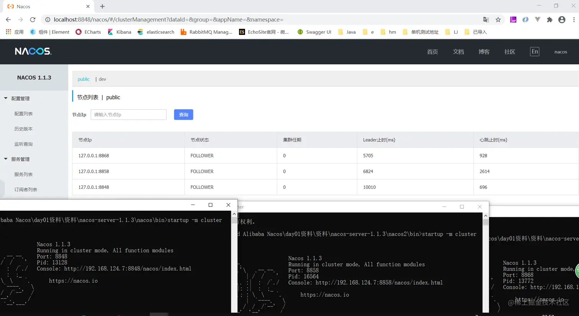579x316 pixels.
Task: Click the grey V-shaped extension icon
Action: coord(538,20)
